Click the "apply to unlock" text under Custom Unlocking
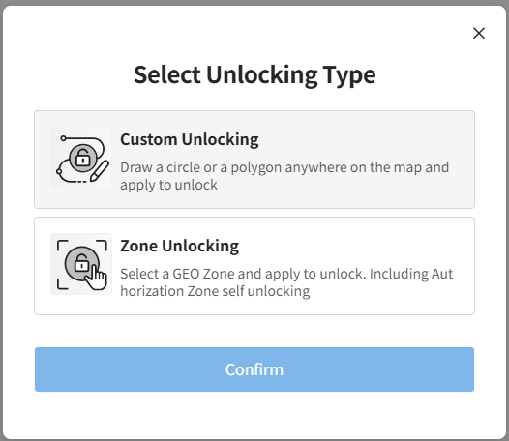Viewport: 509px width, 441px height. click(168, 185)
